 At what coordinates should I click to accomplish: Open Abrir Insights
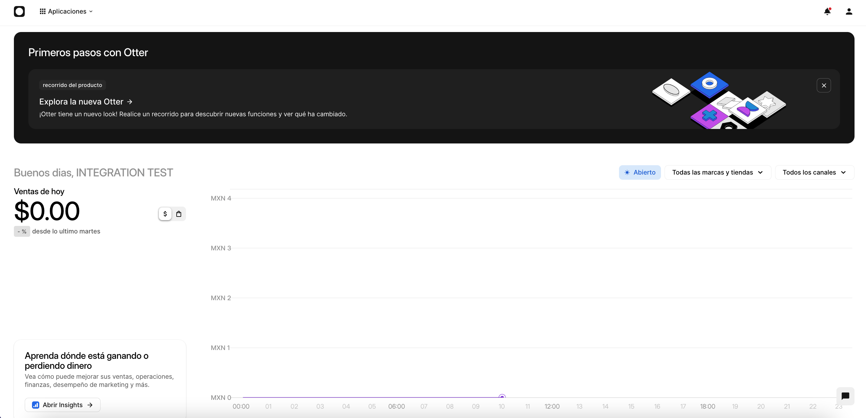coord(62,405)
